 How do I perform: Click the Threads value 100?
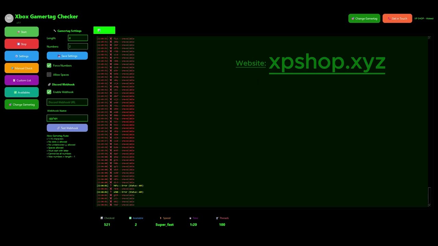tap(222, 224)
